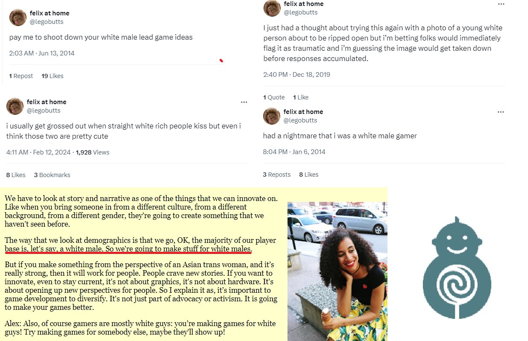The width and height of the screenshot is (528, 341).
Task: Click the teal baby lollipop logo
Action: pyautogui.click(x=457, y=268)
